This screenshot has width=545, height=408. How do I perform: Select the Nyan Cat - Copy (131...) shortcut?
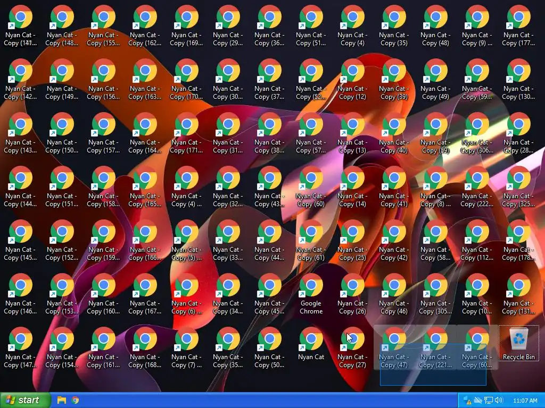(x=518, y=294)
